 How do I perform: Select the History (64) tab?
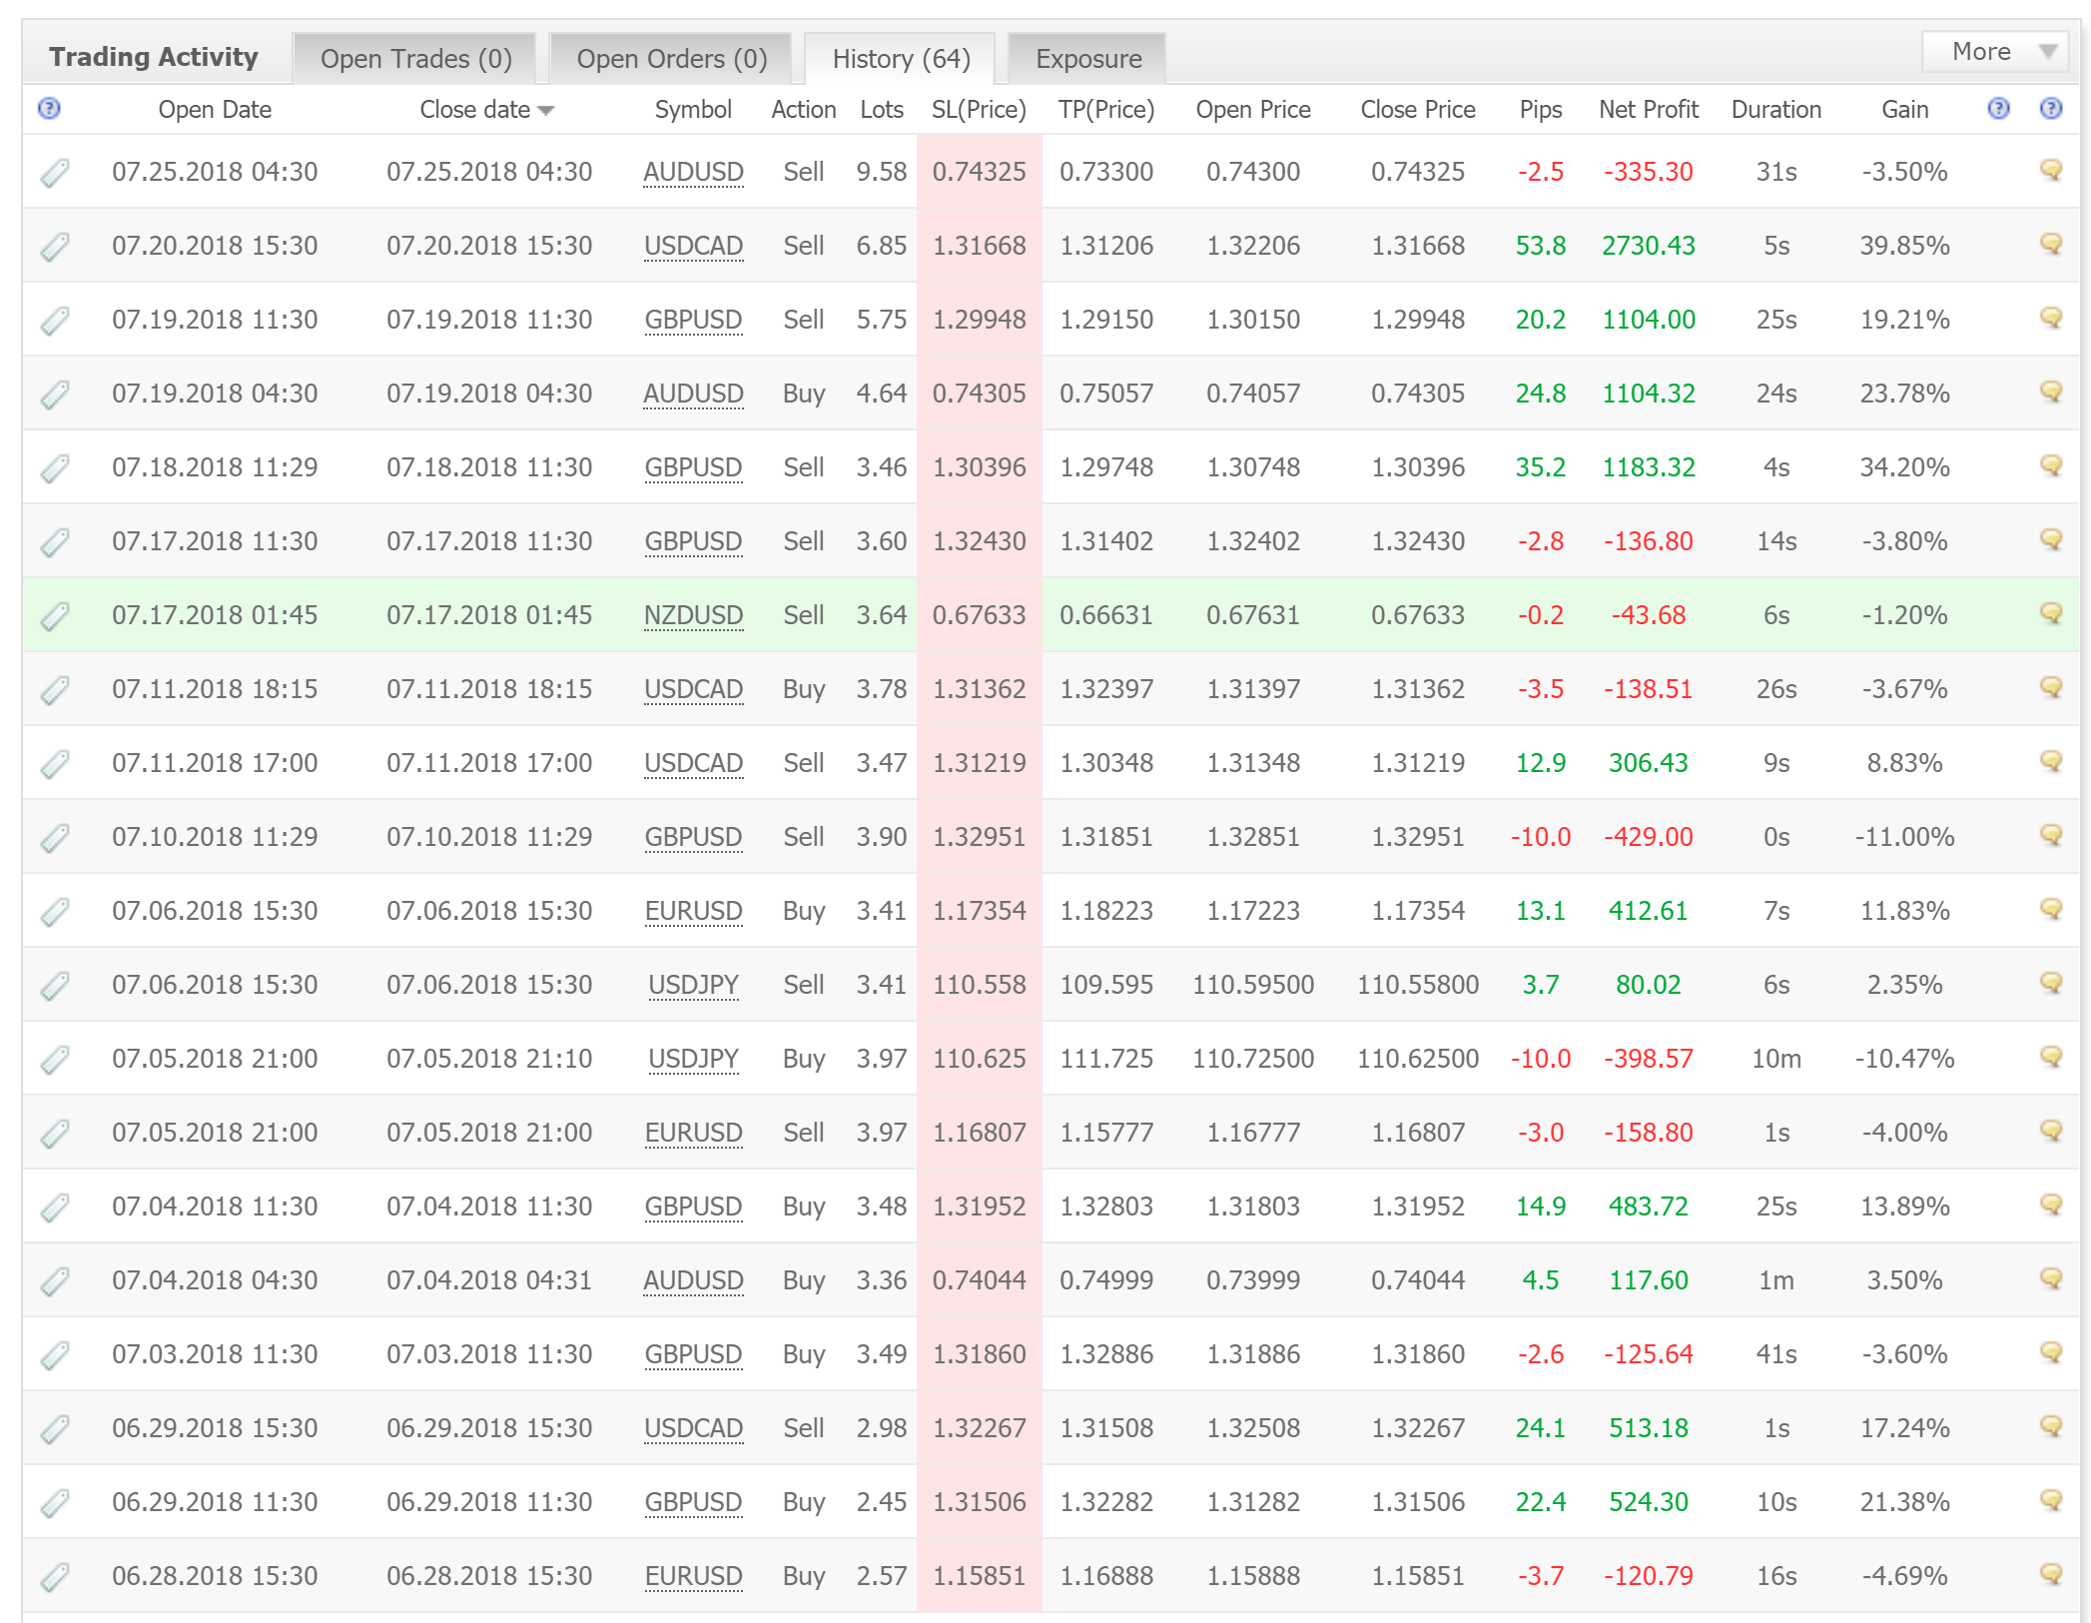[901, 59]
